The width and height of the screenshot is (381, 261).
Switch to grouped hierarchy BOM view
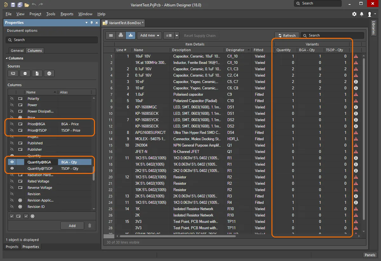[x=121, y=35]
